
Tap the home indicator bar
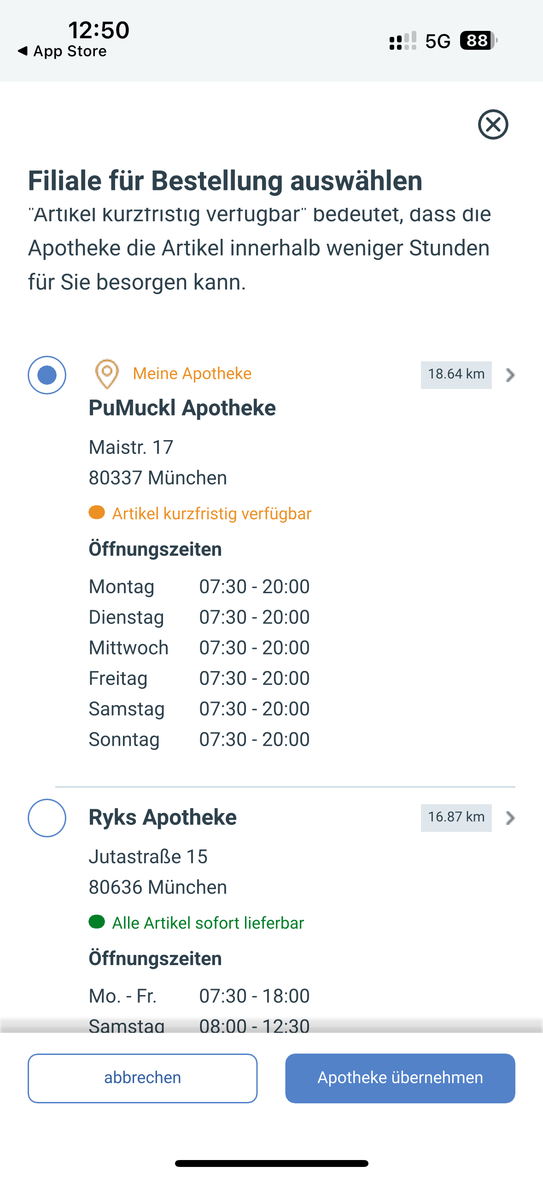[x=271, y=1163]
